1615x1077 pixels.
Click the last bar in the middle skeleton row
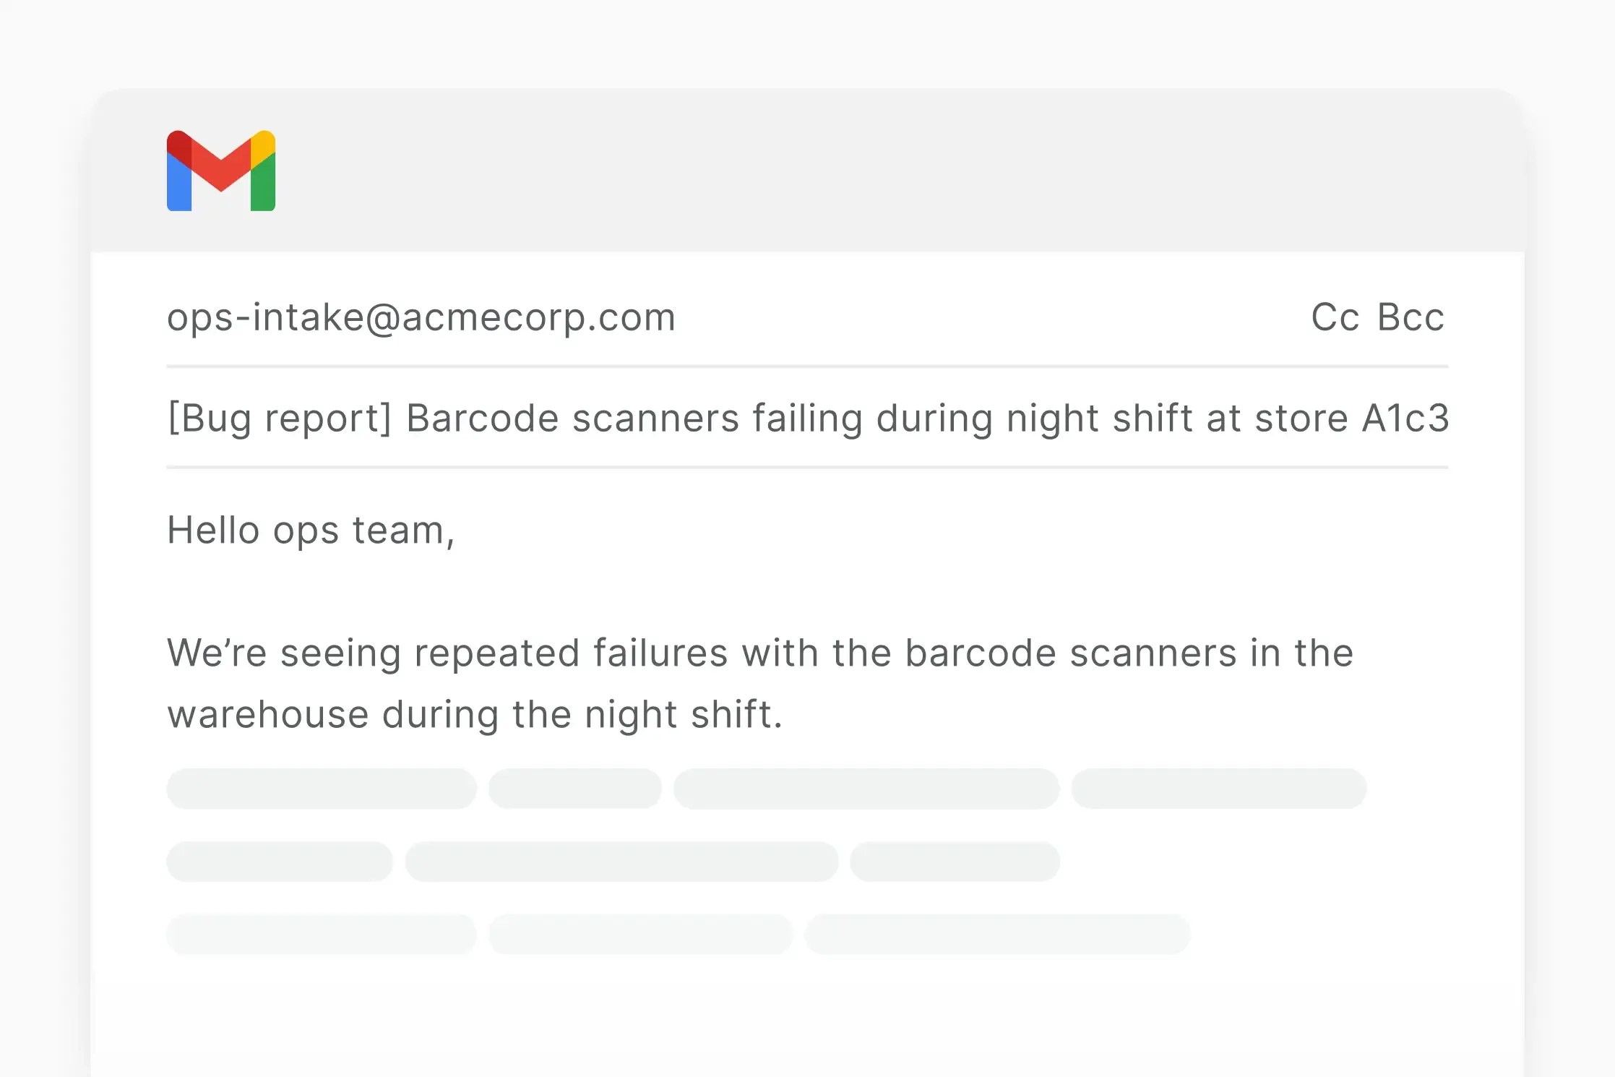(x=955, y=862)
